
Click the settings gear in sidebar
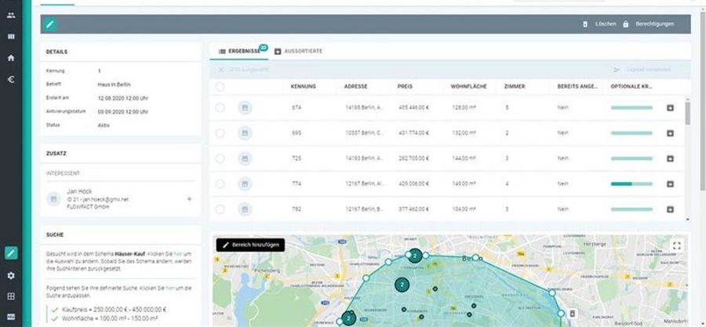click(11, 275)
